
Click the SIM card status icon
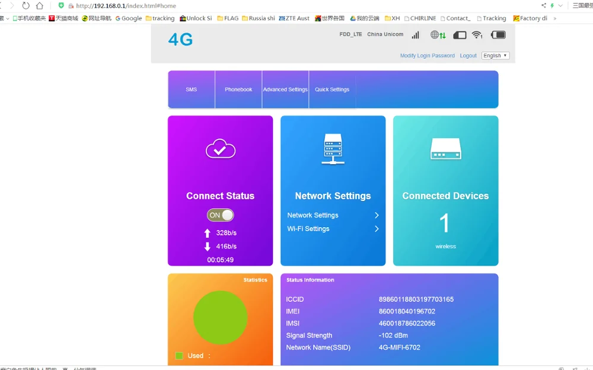coord(460,35)
